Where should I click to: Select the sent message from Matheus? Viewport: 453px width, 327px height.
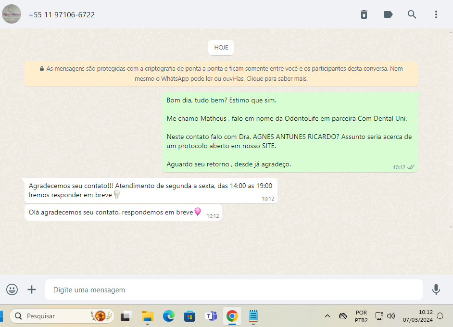click(x=290, y=132)
